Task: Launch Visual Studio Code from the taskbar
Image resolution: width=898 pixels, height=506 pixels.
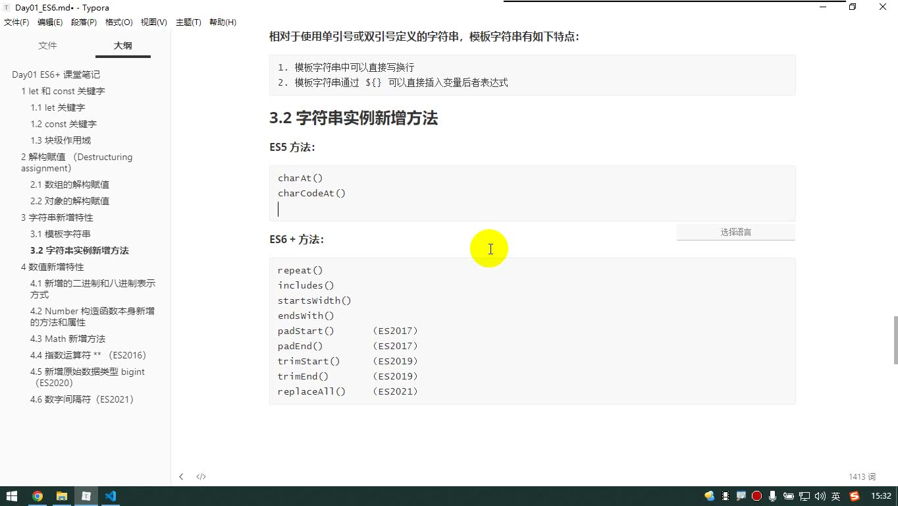Action: (x=111, y=496)
